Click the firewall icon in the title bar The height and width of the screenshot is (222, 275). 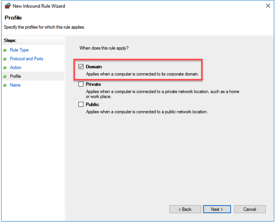tap(7, 6)
